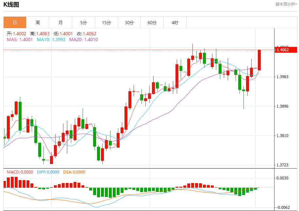Click the 0.0030 MACD axis label
The image size is (299, 211).
(x=282, y=178)
